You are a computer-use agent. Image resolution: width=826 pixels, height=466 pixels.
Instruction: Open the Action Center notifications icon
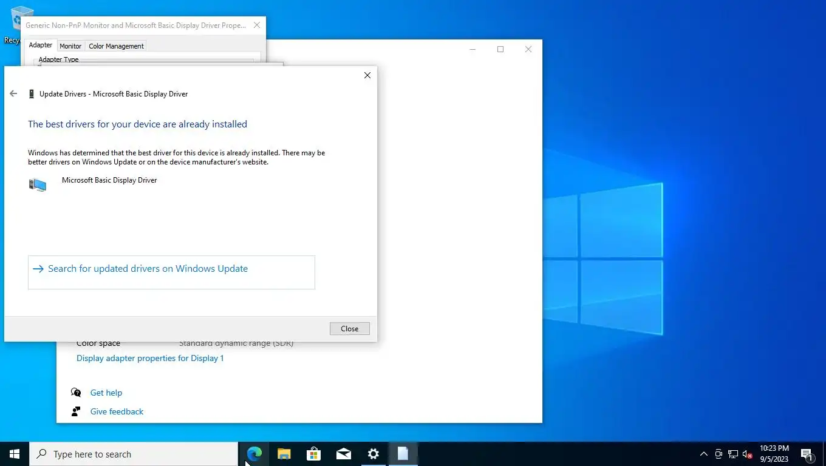click(x=807, y=454)
